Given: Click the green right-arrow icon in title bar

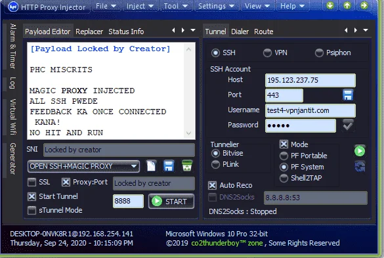Looking at the screenshot, I should pos(364,5).
